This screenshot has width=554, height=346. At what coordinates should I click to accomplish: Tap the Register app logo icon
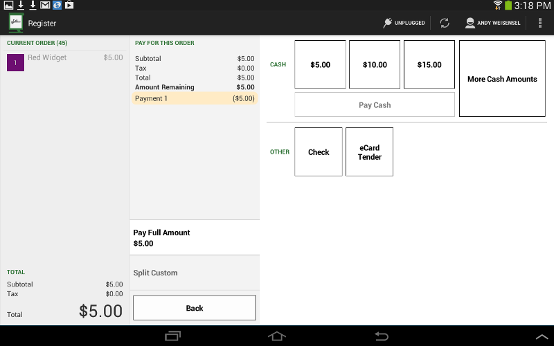15,23
